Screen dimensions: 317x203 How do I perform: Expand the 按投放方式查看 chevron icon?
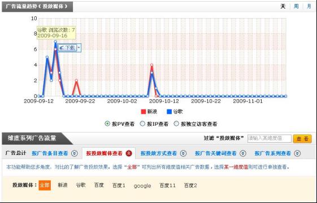184,153
